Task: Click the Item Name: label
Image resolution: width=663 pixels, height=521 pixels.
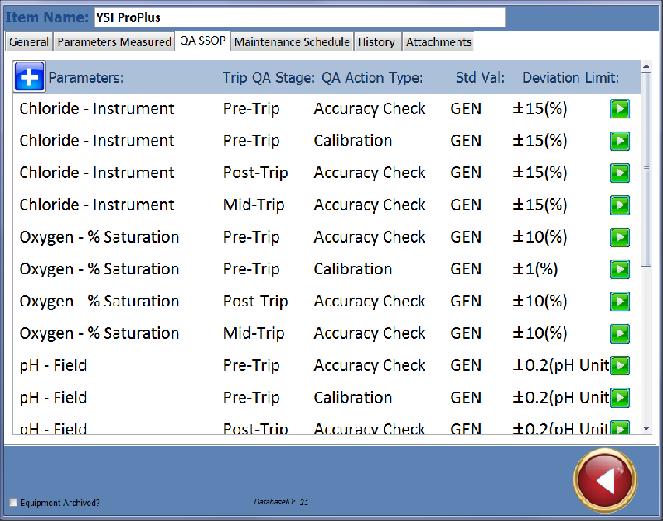Action: [x=46, y=17]
